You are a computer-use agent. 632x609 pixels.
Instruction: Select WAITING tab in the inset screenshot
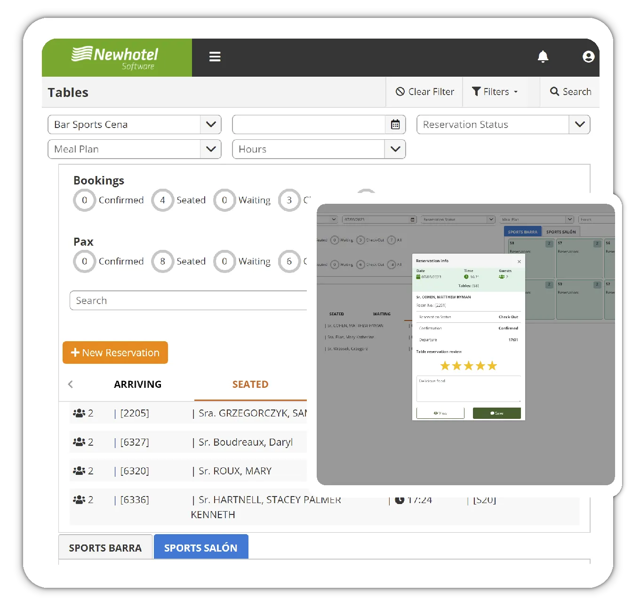pos(382,314)
